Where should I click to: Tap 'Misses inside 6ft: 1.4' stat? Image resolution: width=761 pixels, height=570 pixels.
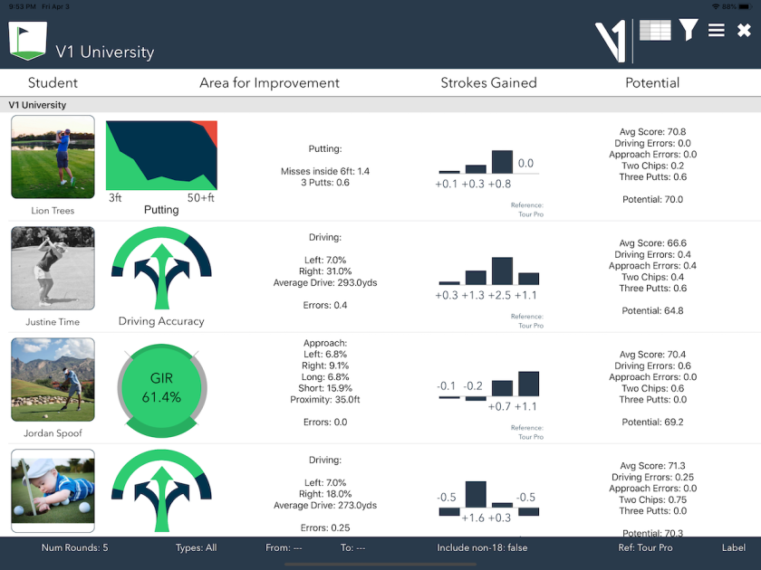coord(325,171)
